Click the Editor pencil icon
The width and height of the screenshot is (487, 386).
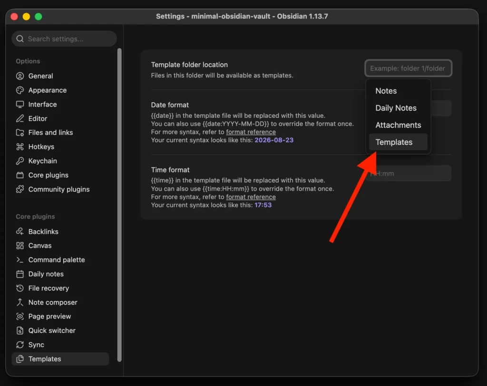click(x=20, y=118)
